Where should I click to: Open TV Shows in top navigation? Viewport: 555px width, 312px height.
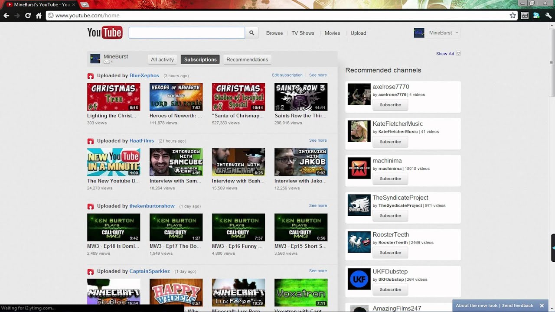coord(303,33)
